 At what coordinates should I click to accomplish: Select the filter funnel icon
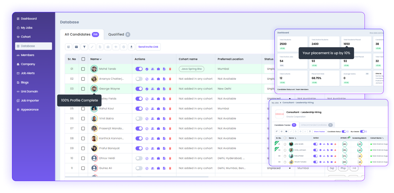tap(84, 47)
